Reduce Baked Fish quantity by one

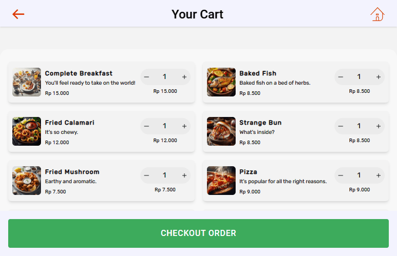[x=341, y=77]
